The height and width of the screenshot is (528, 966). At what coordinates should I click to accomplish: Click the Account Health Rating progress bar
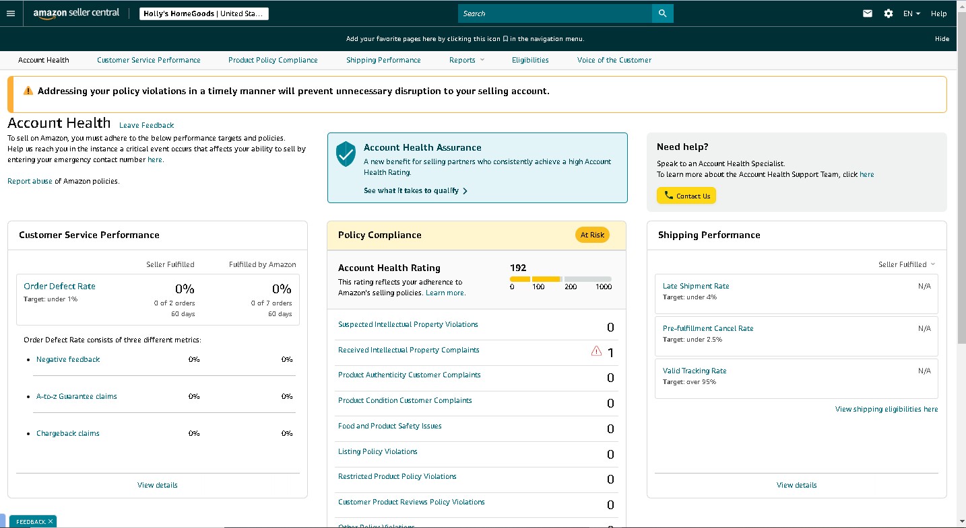[560, 279]
